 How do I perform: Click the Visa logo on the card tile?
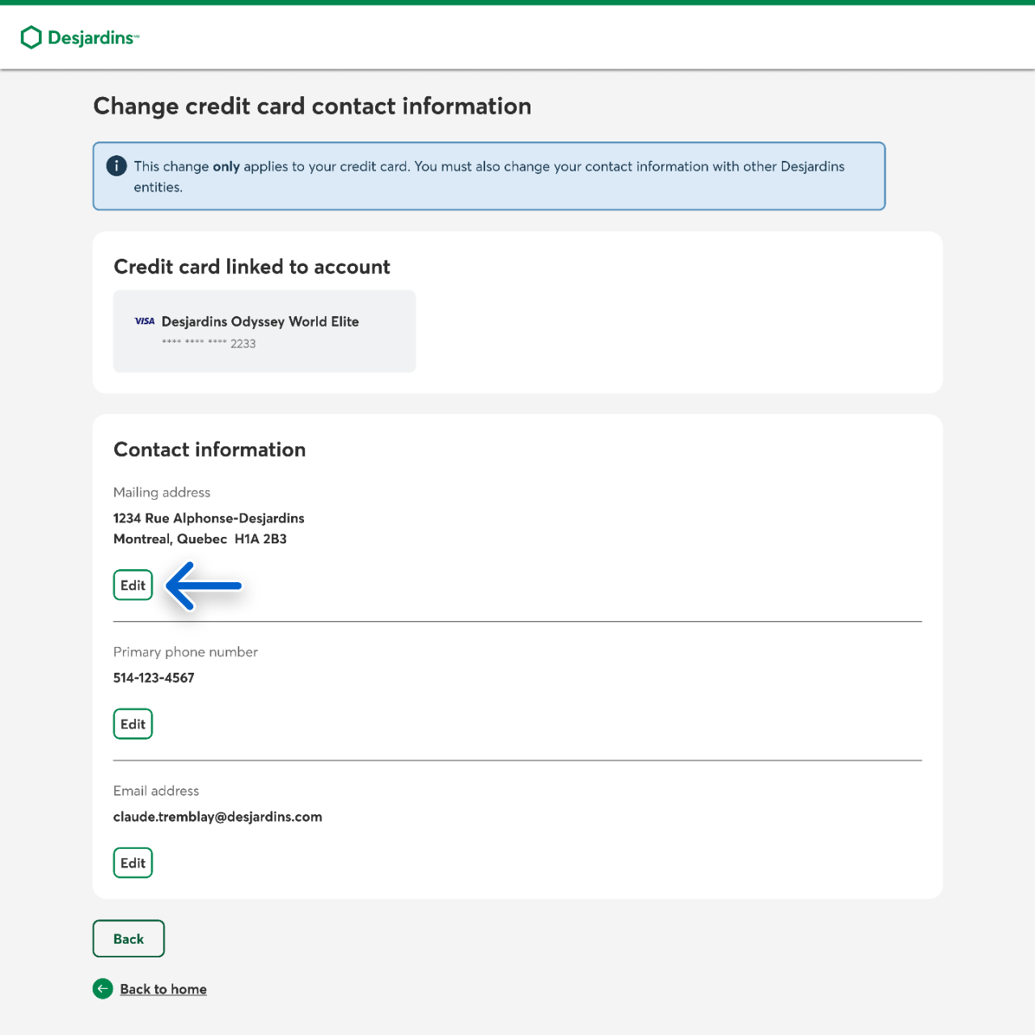(x=145, y=321)
